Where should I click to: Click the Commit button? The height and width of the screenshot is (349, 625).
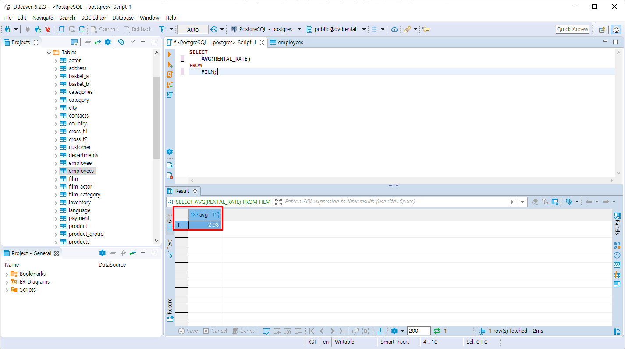click(x=104, y=29)
